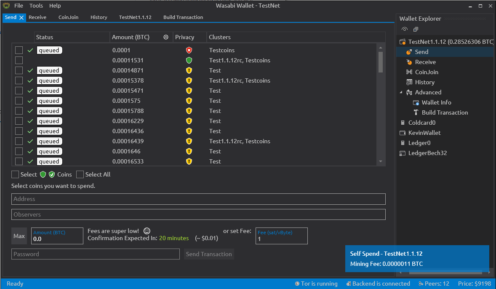Click the Wasabi Wallet logo icon
This screenshot has width=496, height=289.
click(x=6, y=6)
